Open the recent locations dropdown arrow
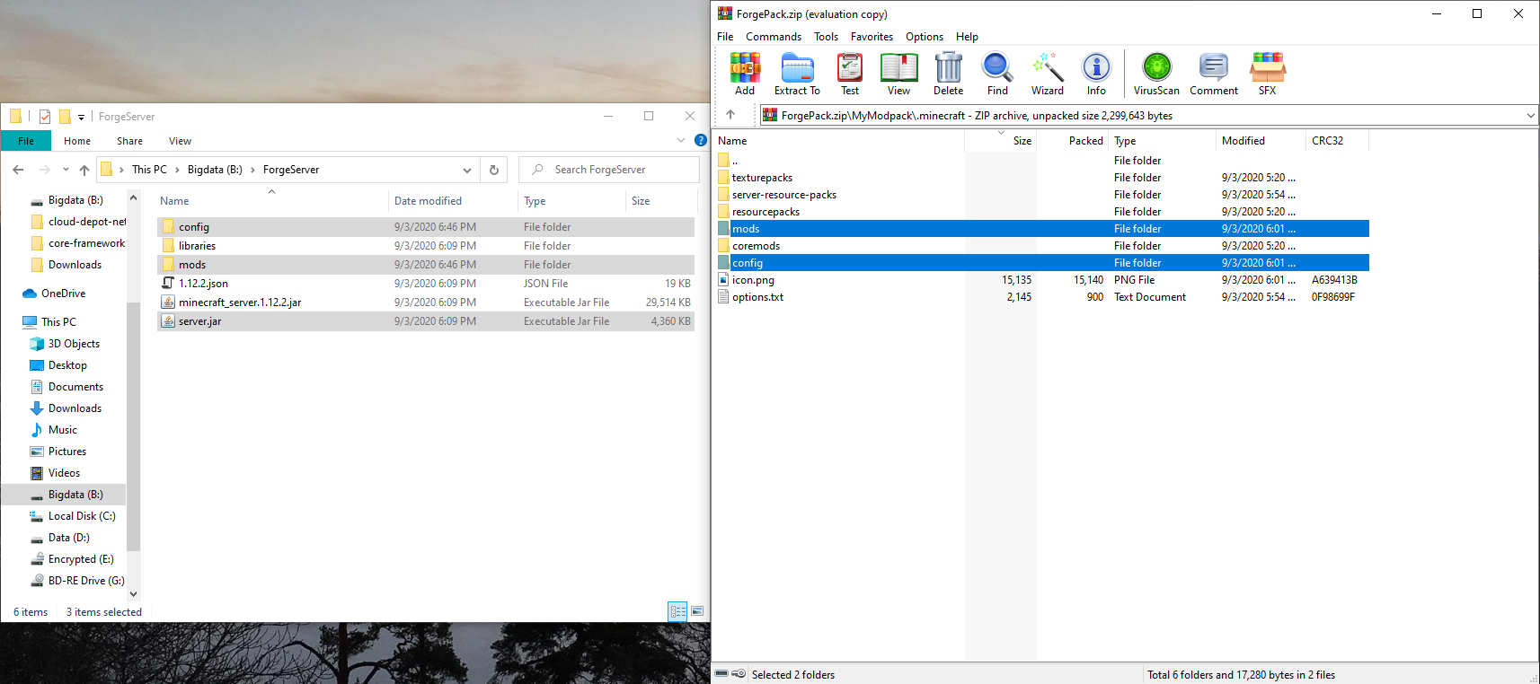The image size is (1540, 684). pyautogui.click(x=66, y=170)
